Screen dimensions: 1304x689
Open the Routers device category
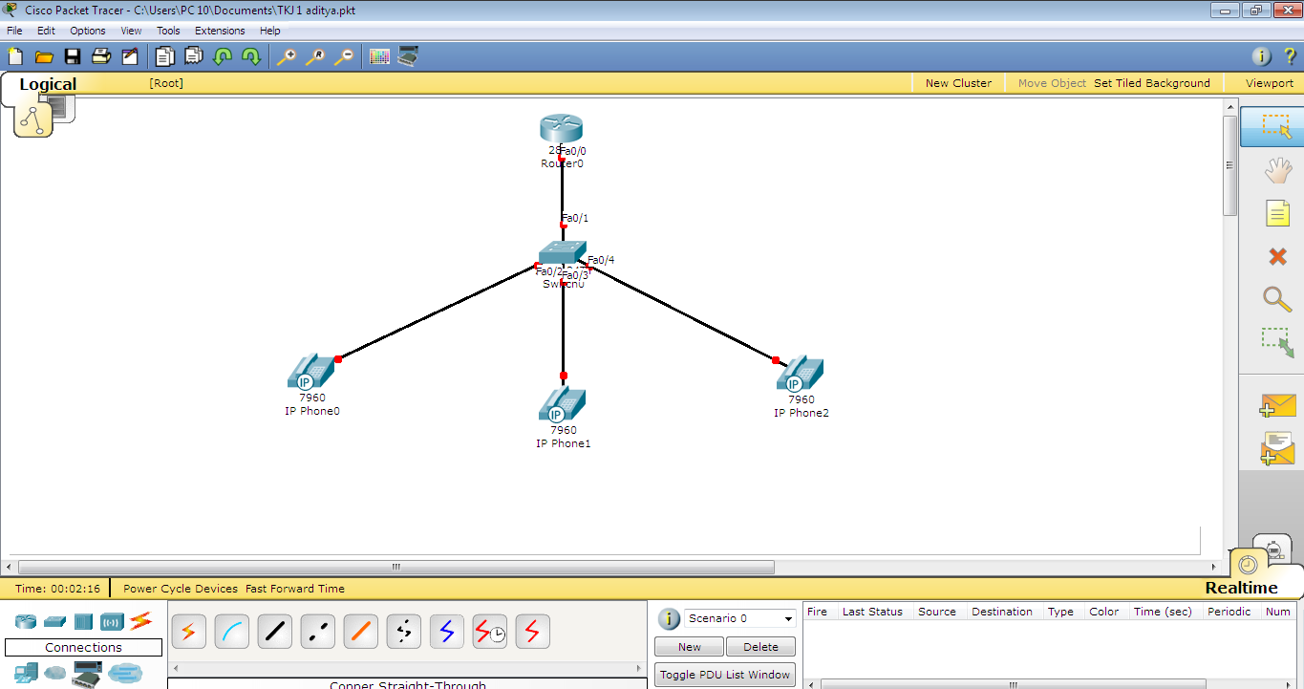coord(25,621)
